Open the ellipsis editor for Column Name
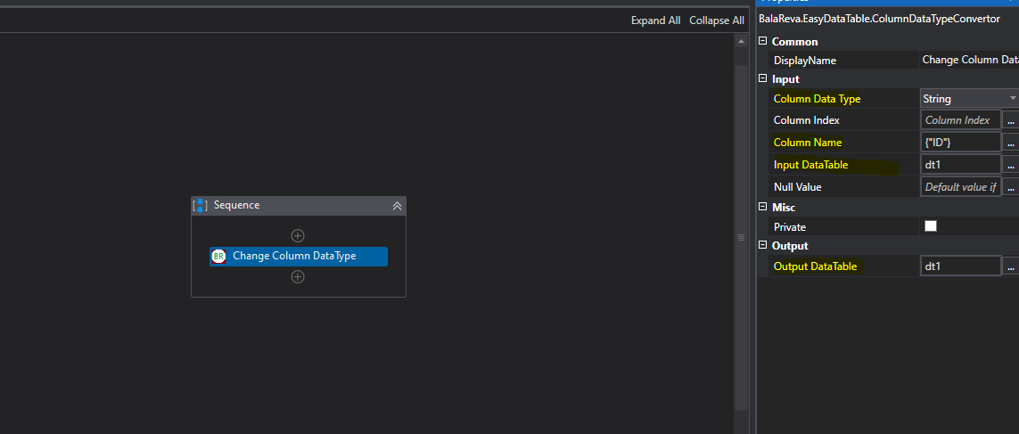The image size is (1019, 434). [x=1010, y=143]
